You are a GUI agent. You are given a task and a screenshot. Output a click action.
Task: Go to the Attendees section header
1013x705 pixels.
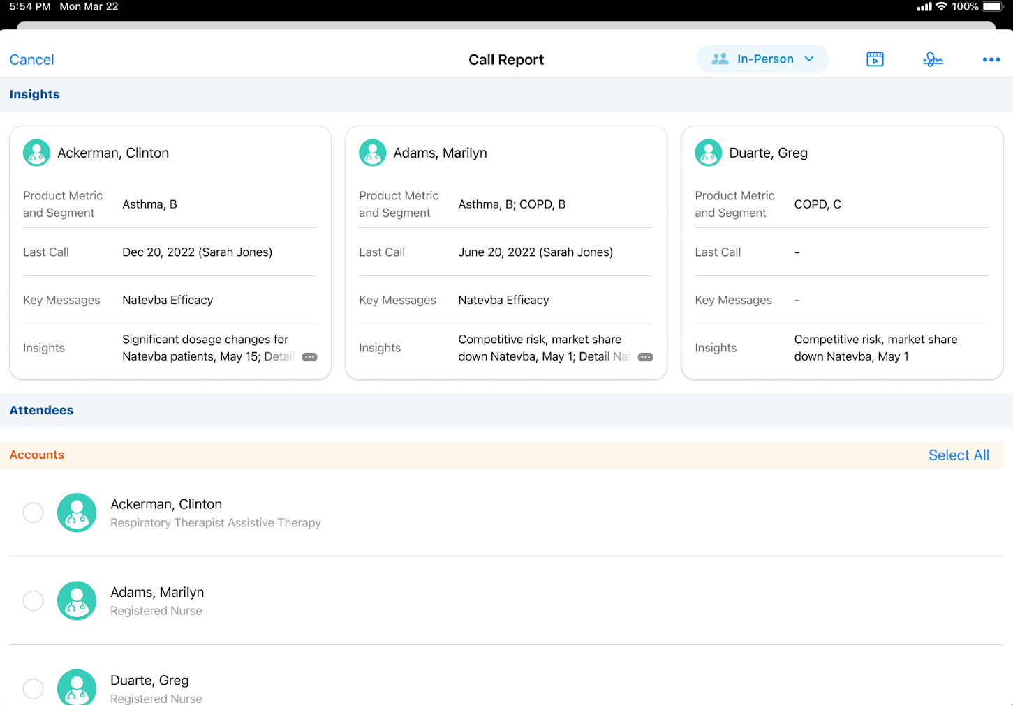[41, 410]
